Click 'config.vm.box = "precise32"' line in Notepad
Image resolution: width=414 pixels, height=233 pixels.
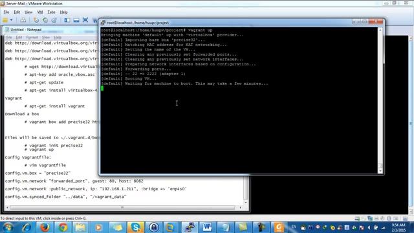[38, 173]
